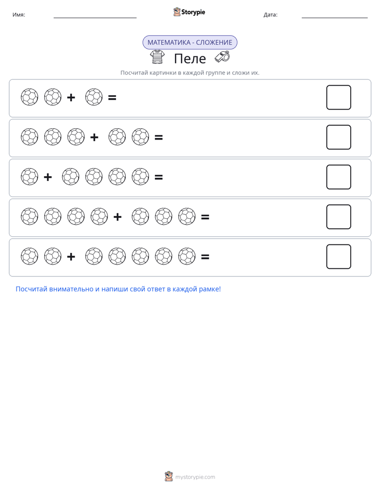Click the plus sign in the fourth row
380x492 pixels.
118,217
